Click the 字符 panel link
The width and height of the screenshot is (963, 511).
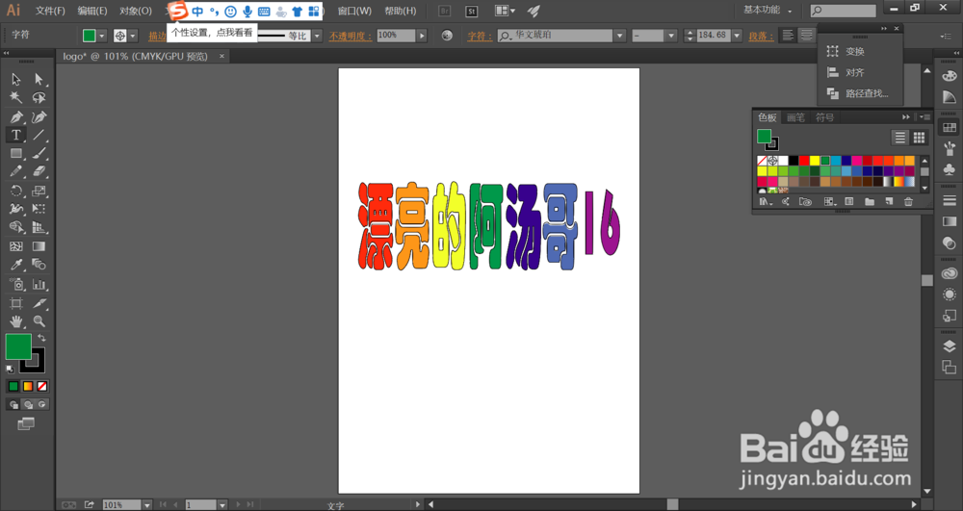click(479, 36)
